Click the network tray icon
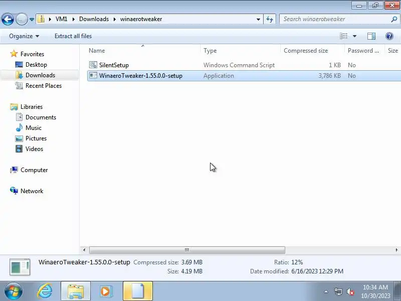401x301 pixels. [x=338, y=291]
